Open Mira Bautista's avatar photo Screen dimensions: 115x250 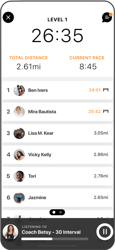(x=19, y=112)
